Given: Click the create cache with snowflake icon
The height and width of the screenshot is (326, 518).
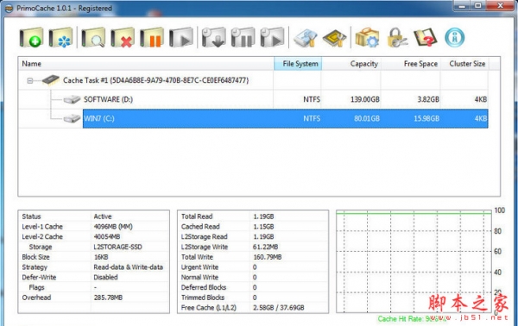Looking at the screenshot, I should click(x=60, y=37).
